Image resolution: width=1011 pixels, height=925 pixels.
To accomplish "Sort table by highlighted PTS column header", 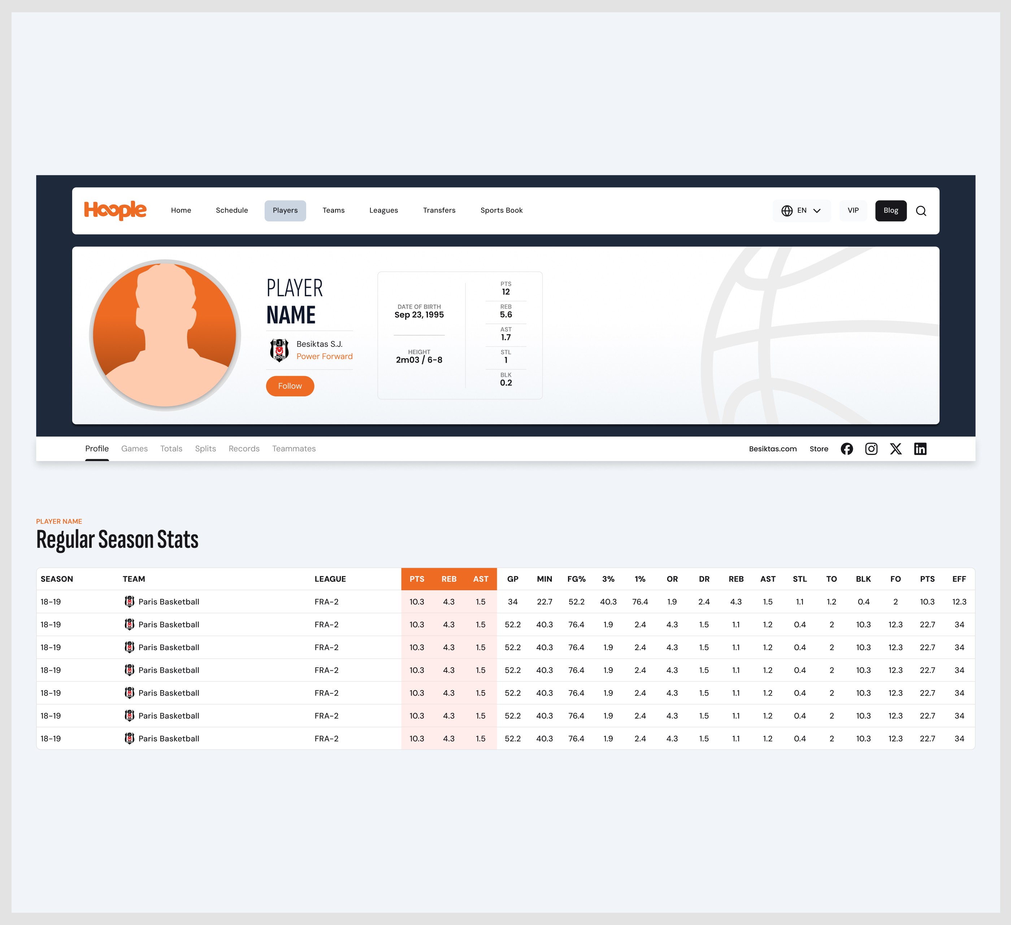I will (417, 579).
